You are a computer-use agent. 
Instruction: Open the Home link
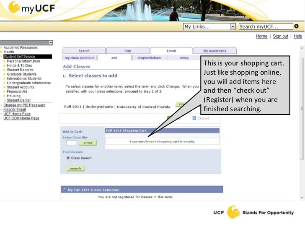261,36
